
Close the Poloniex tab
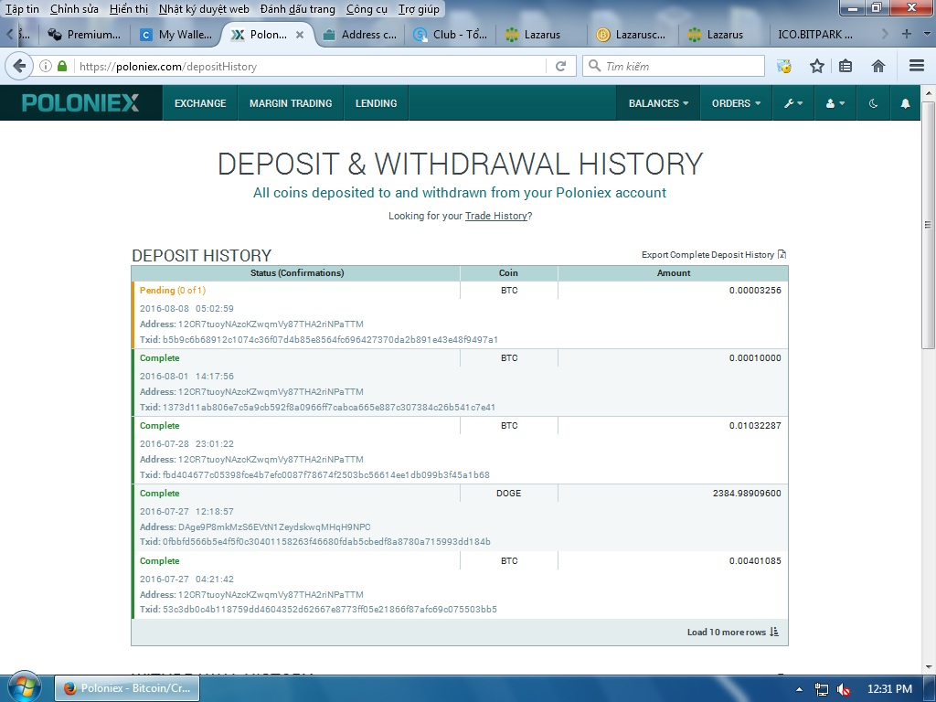click(300, 35)
